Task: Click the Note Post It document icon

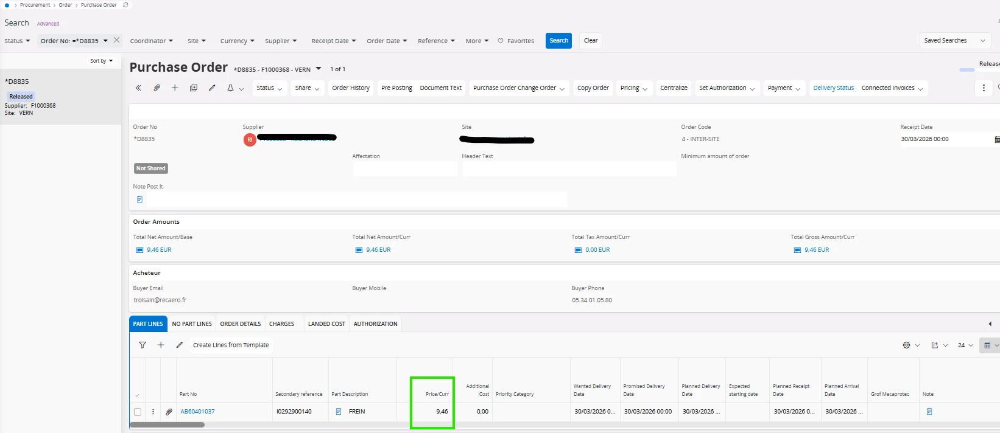Action: tap(139, 199)
